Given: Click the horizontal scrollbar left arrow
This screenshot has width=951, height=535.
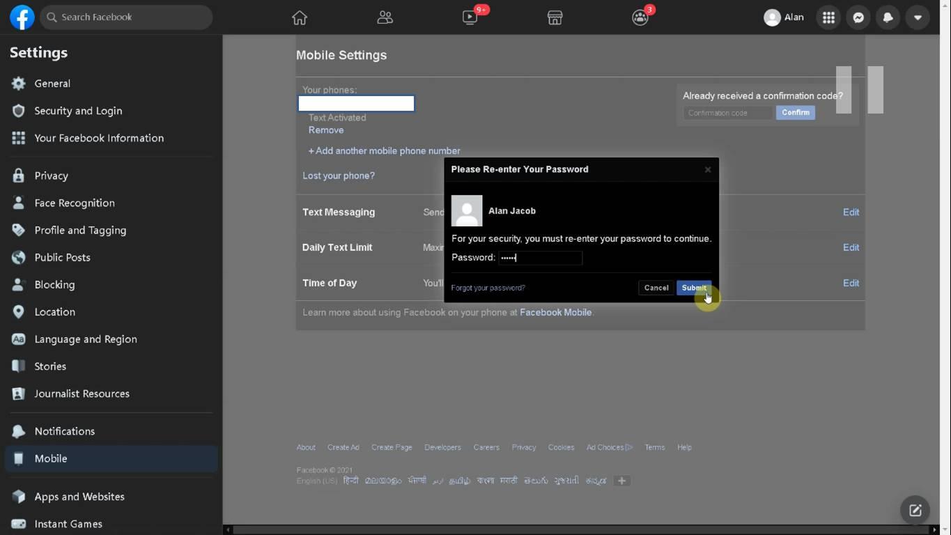Looking at the screenshot, I should click(228, 530).
